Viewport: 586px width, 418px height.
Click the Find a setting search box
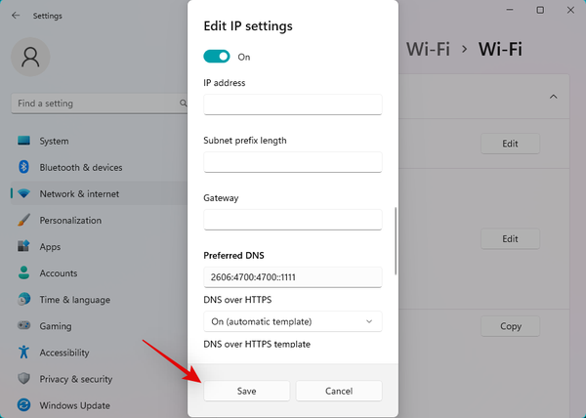tap(100, 104)
